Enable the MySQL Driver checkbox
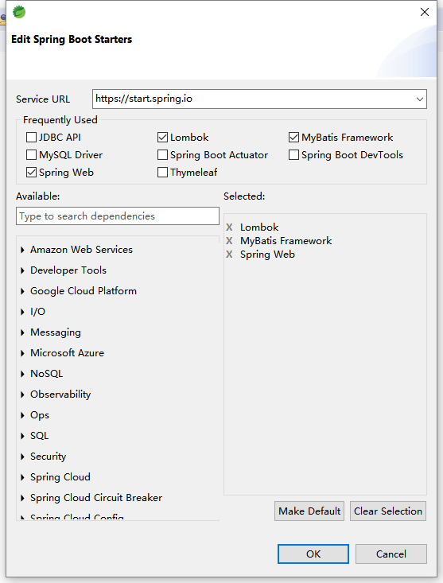The height and width of the screenshot is (583, 443). click(31, 154)
